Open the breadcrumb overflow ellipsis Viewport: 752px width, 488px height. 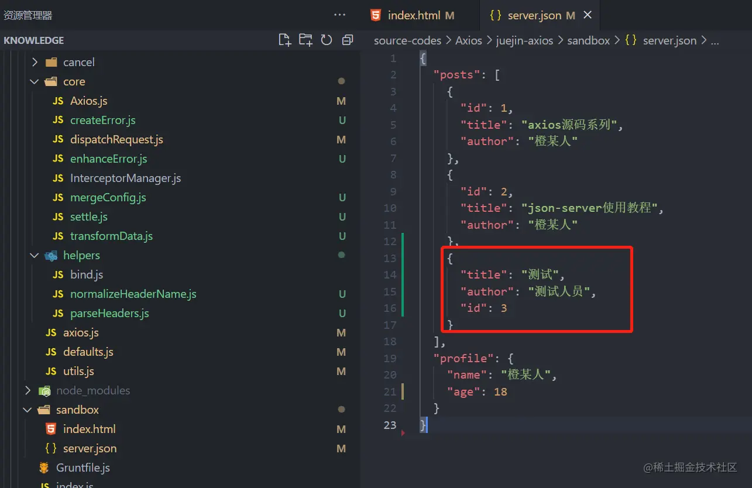pyautogui.click(x=714, y=40)
